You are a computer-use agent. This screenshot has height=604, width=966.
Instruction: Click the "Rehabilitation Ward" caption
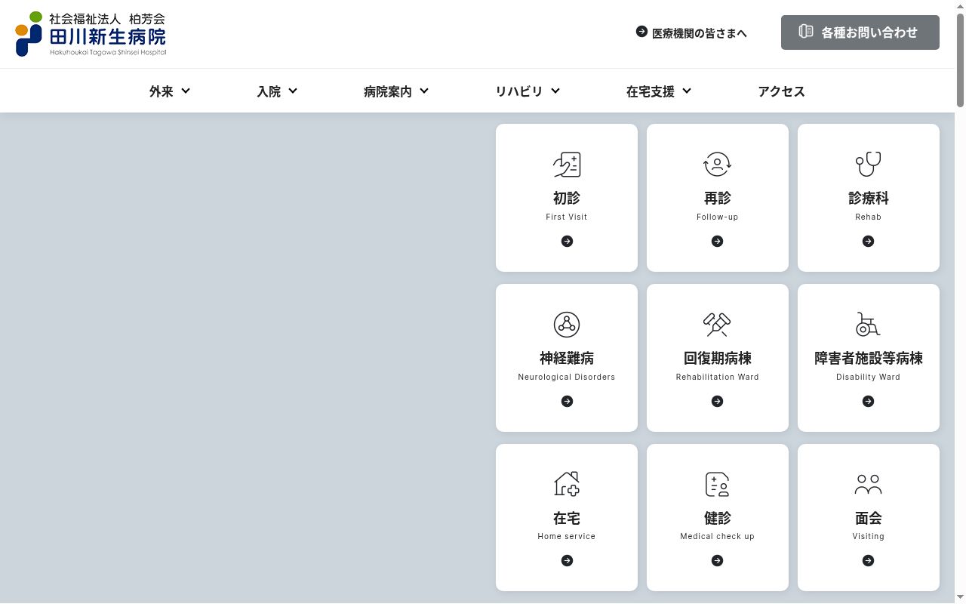pyautogui.click(x=718, y=377)
